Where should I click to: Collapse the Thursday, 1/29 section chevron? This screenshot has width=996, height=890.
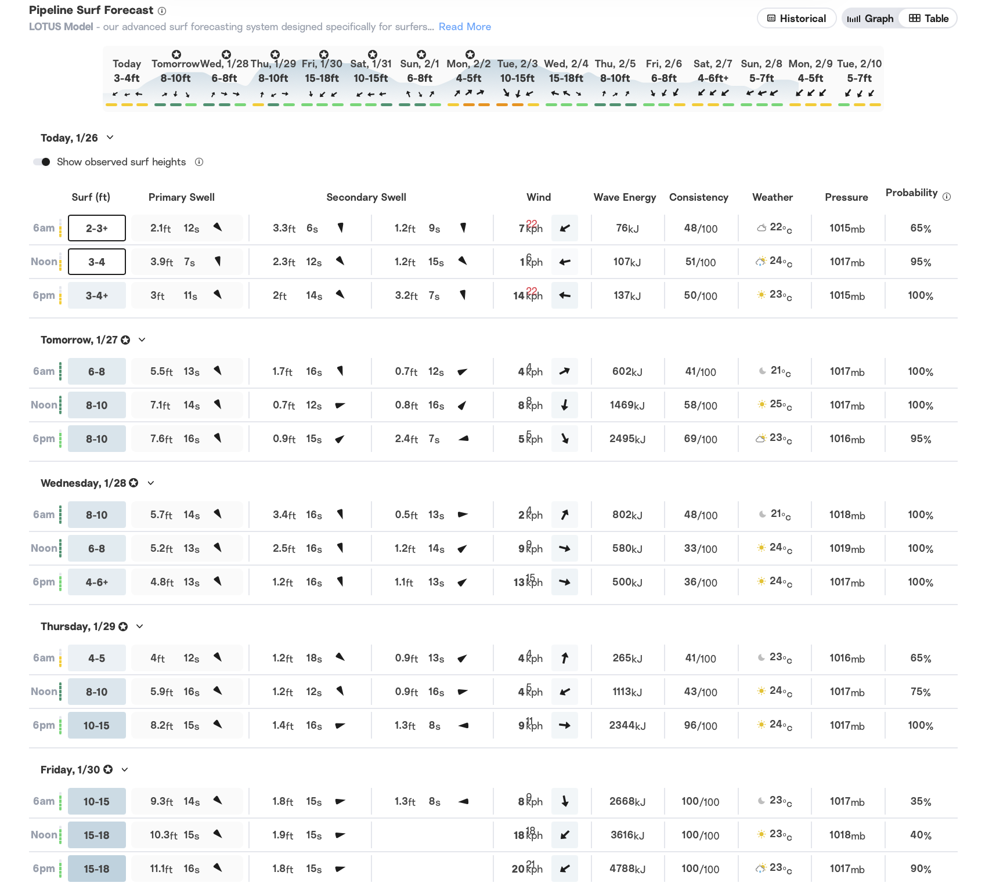click(140, 627)
